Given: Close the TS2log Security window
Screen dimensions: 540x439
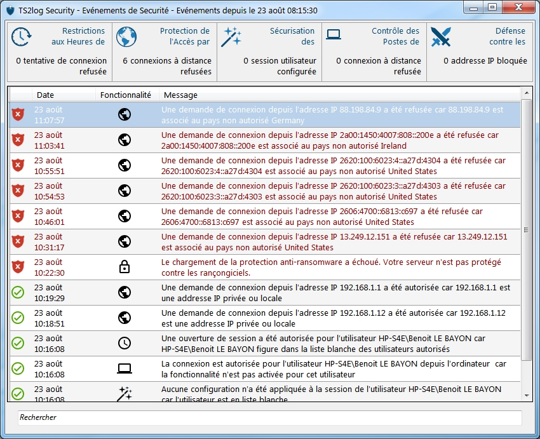Looking at the screenshot, I should click(x=518, y=8).
